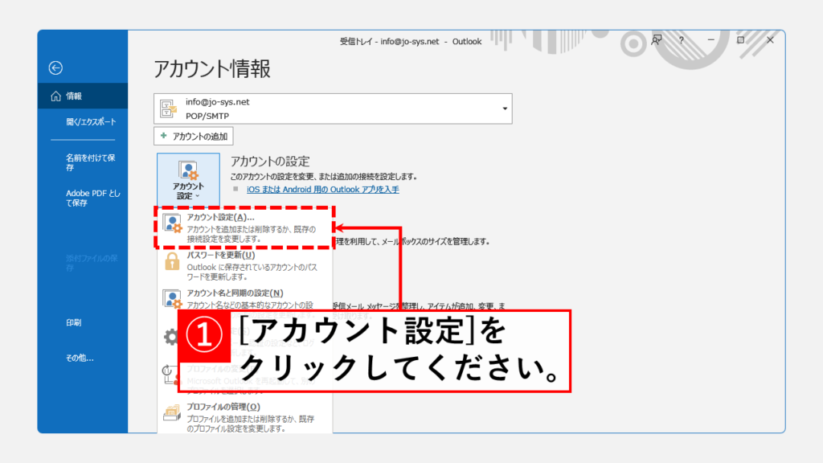This screenshot has width=823, height=463.
Task: Expand the info@jo-sys.net account dropdown
Action: click(505, 109)
